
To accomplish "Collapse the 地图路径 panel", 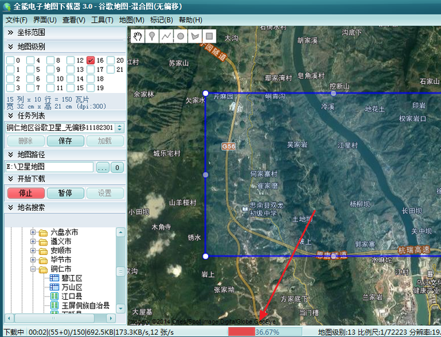I will [x=10, y=154].
